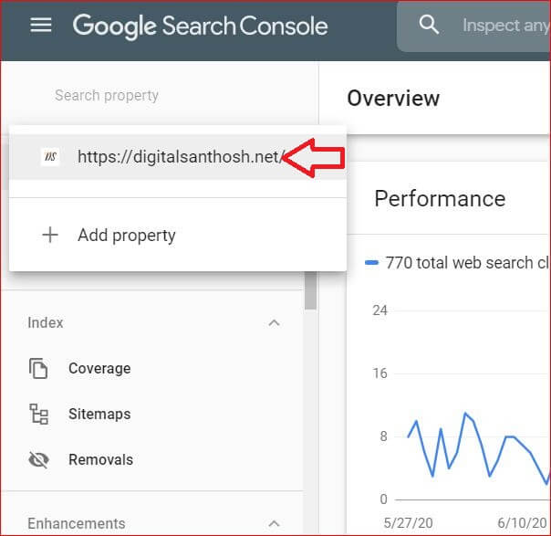Open Removals in the sidebar
The width and height of the screenshot is (551, 536).
pos(100,460)
